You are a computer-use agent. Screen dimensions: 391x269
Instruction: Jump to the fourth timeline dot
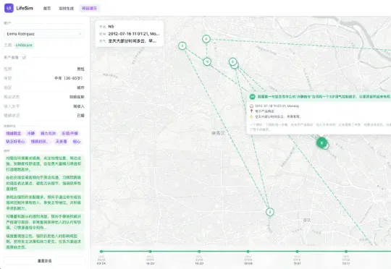[x=248, y=252]
